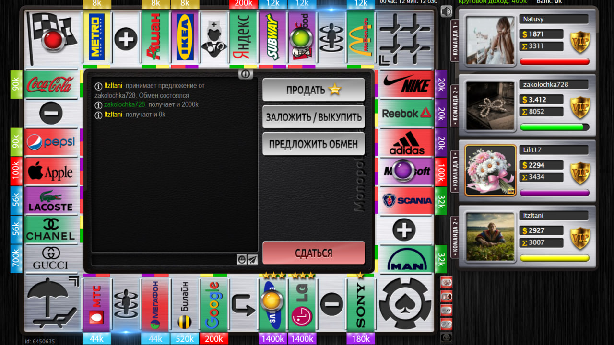Focus the chat message input field
This screenshot has width=614, height=345.
tap(164, 259)
